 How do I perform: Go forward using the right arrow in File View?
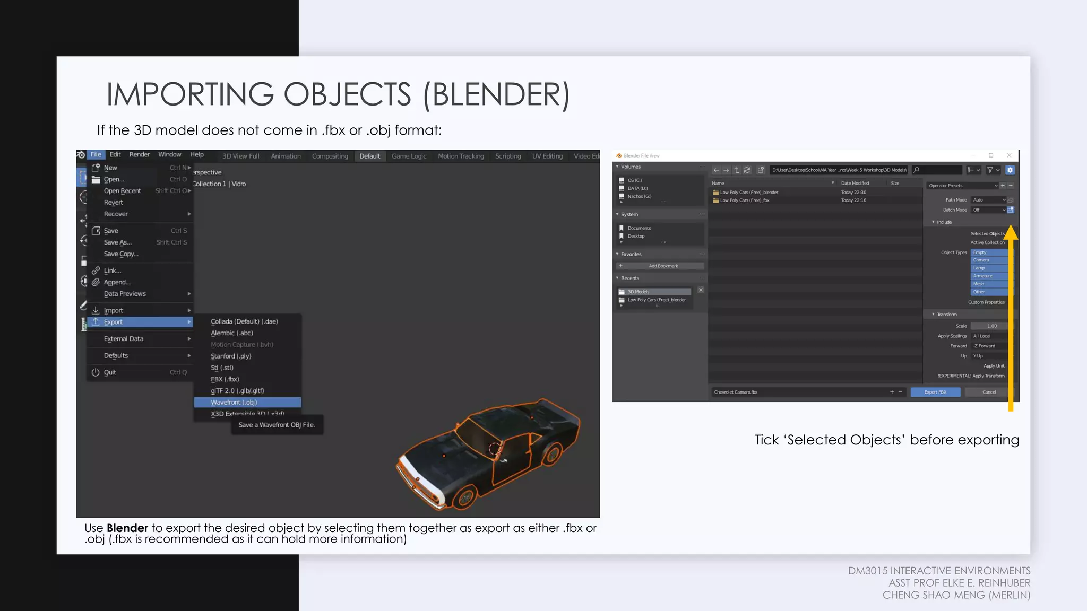pyautogui.click(x=726, y=170)
